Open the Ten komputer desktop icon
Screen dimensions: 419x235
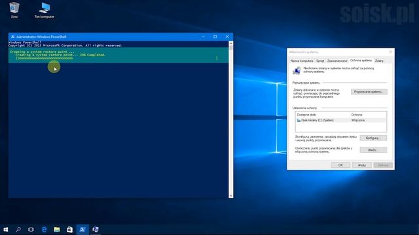(45, 10)
